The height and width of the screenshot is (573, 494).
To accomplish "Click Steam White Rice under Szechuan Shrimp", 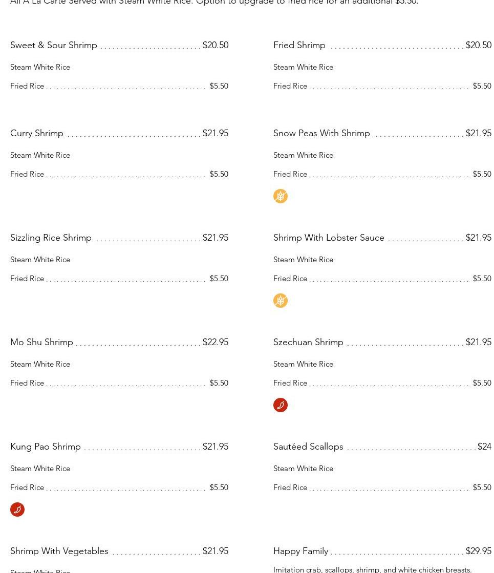I will (303, 364).
